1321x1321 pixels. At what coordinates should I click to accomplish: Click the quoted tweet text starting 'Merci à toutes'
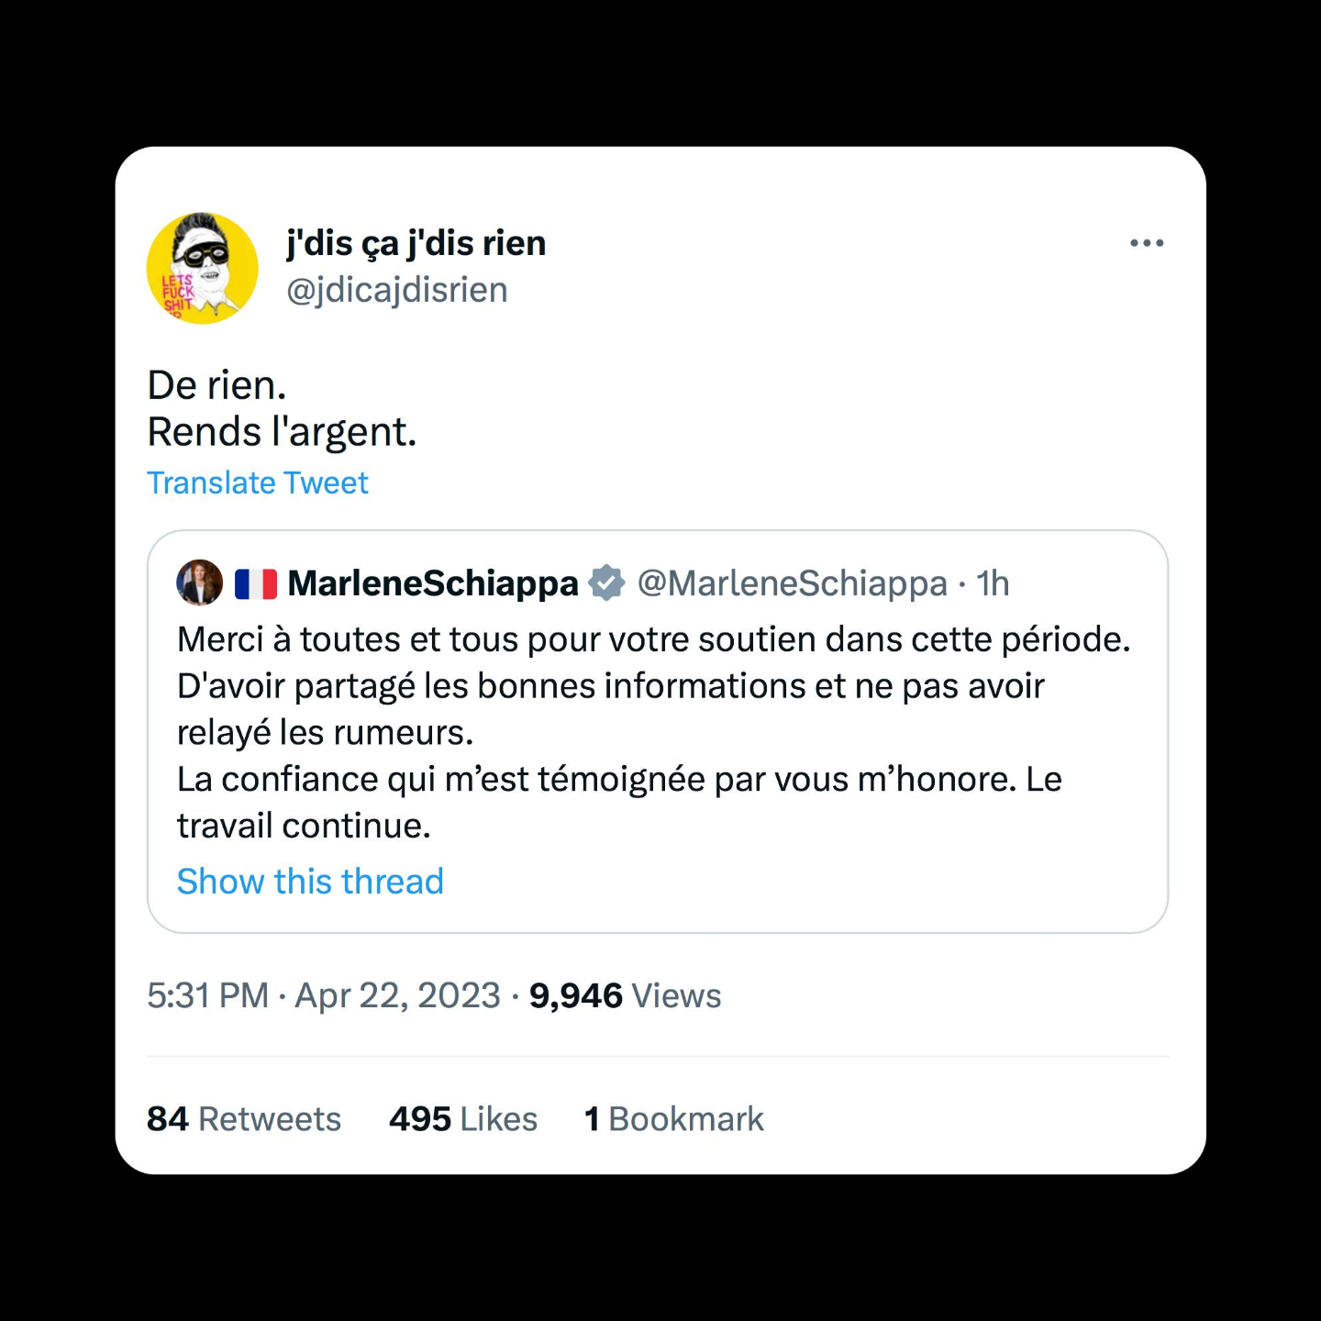point(654,639)
